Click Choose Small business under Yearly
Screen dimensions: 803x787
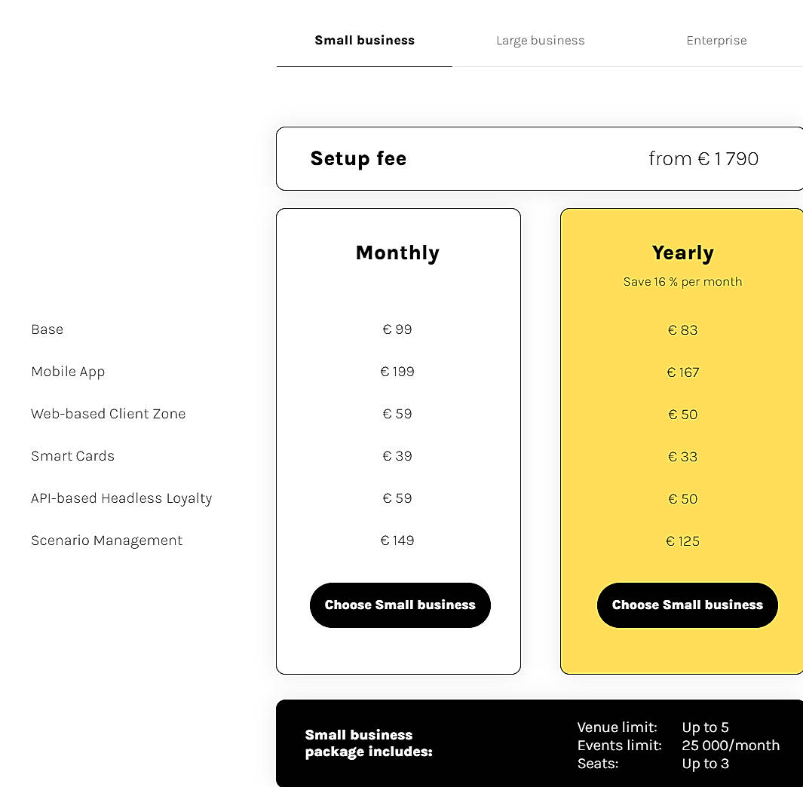pyautogui.click(x=687, y=605)
